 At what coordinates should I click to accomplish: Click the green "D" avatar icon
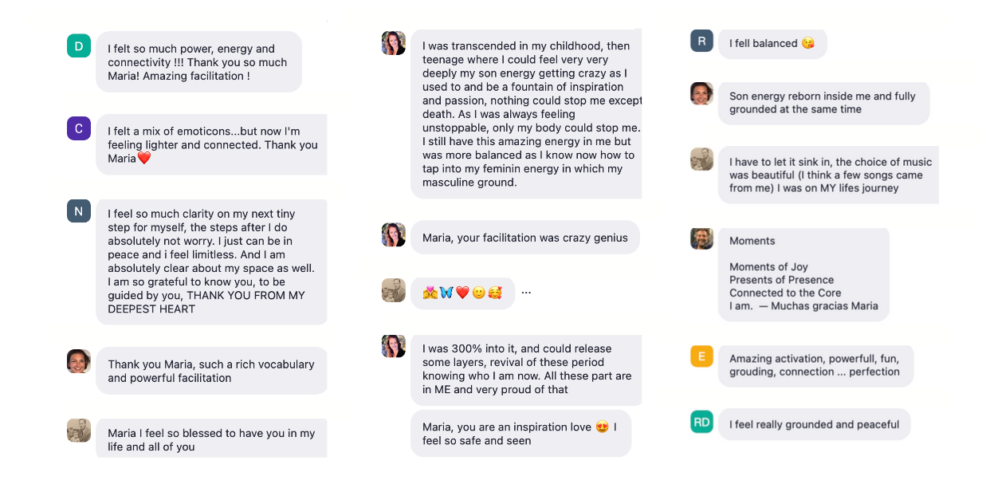pyautogui.click(x=79, y=46)
